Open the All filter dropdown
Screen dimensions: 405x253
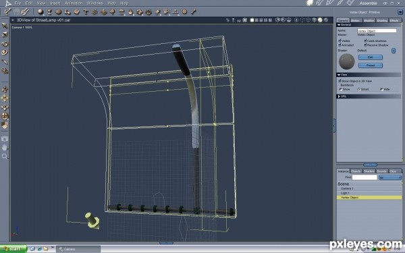click(x=390, y=177)
